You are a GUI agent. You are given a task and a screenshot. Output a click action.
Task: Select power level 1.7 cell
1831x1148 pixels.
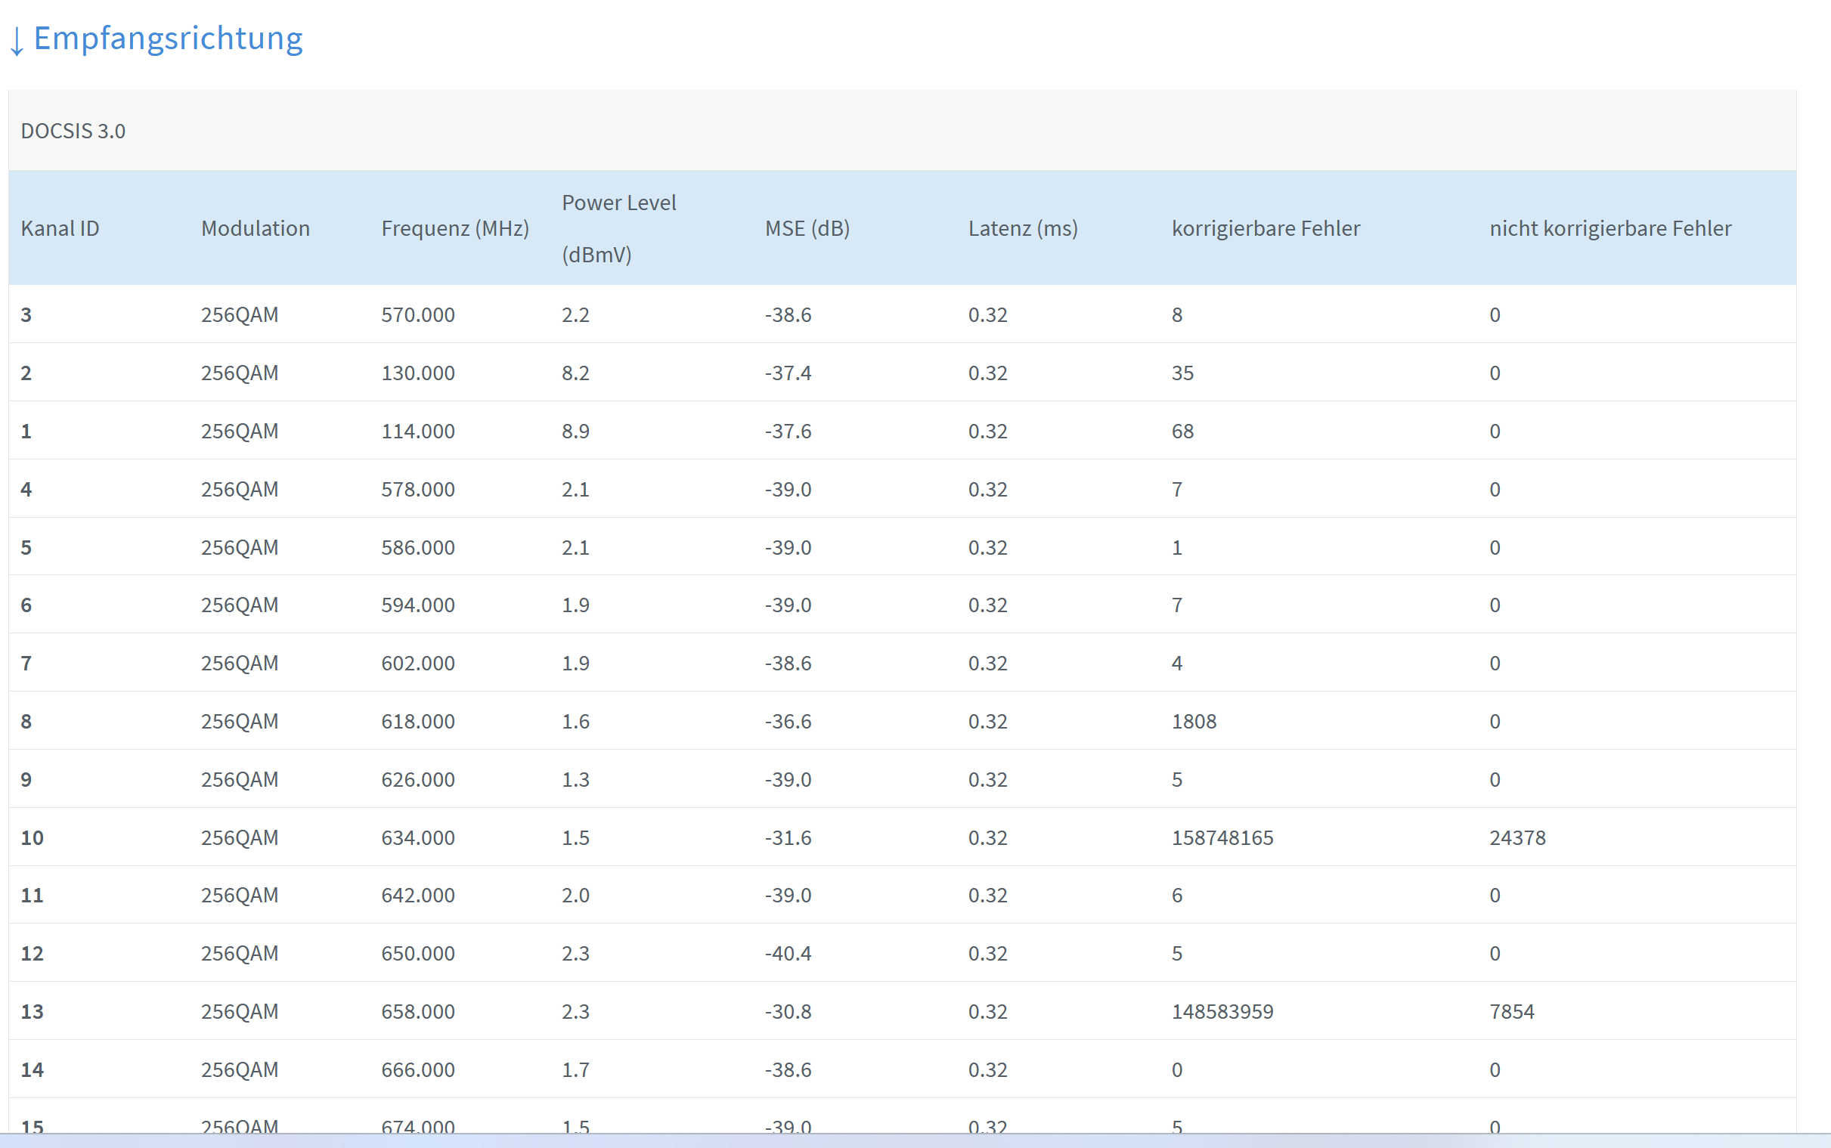point(575,1070)
